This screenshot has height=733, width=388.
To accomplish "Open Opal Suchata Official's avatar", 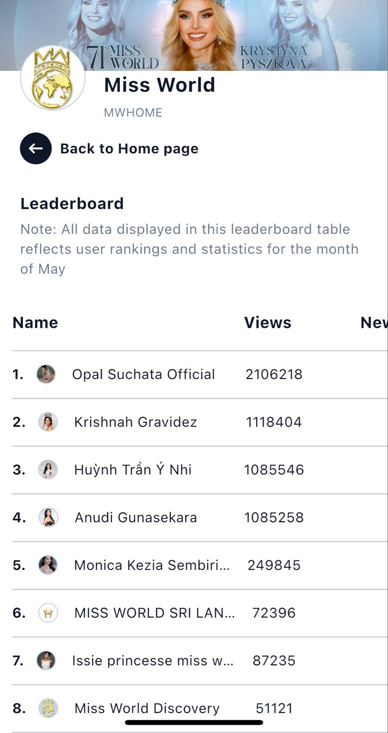I will click(x=46, y=374).
